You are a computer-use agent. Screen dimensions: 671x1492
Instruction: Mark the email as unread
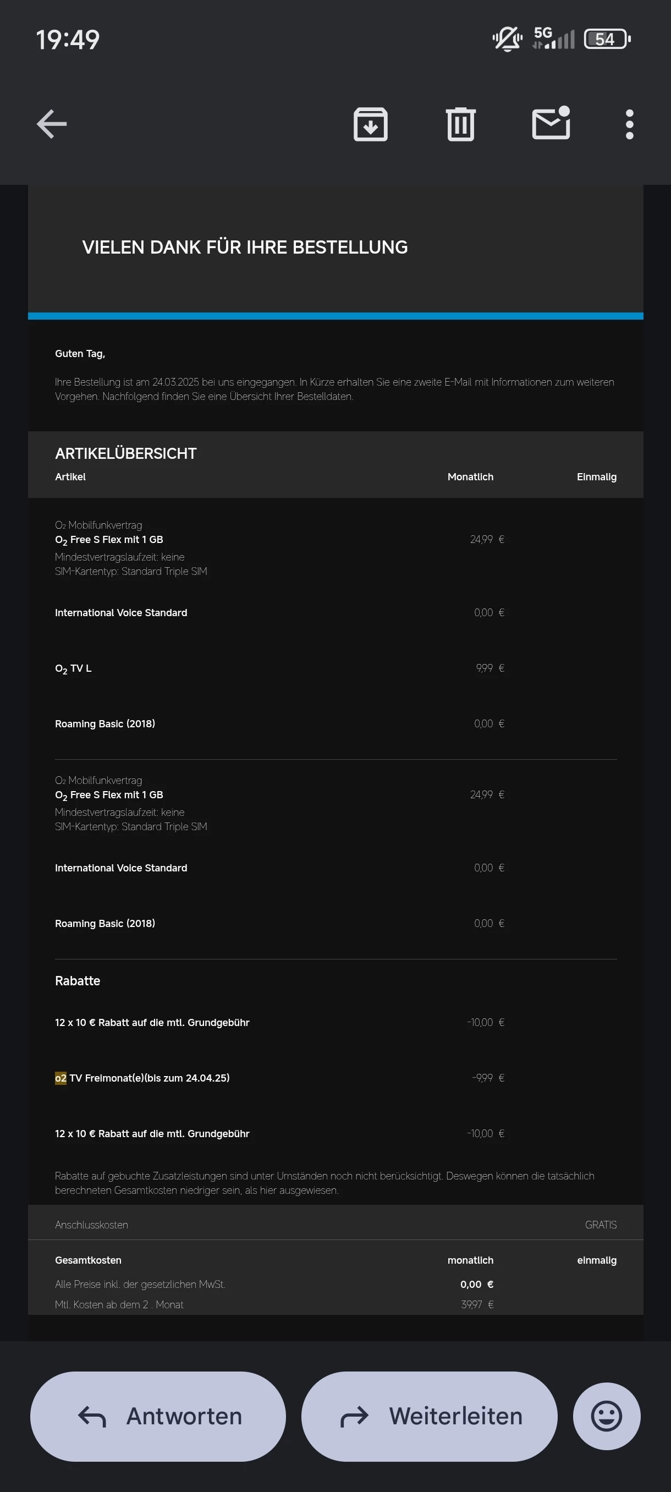tap(551, 124)
